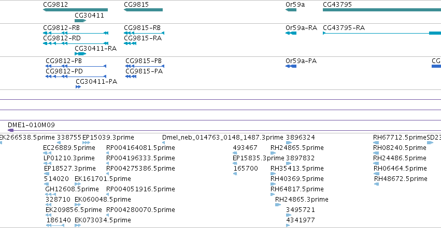
Task: Open the CG9812-RB transcript label
Action: click(61, 28)
